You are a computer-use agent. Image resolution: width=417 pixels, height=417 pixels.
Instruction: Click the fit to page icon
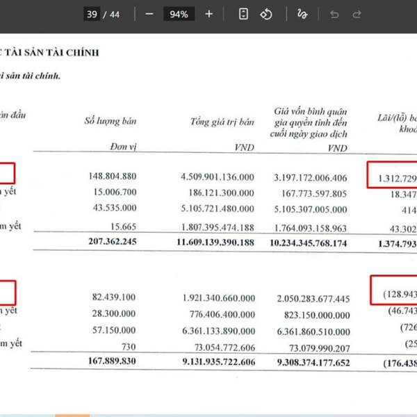[x=243, y=14]
